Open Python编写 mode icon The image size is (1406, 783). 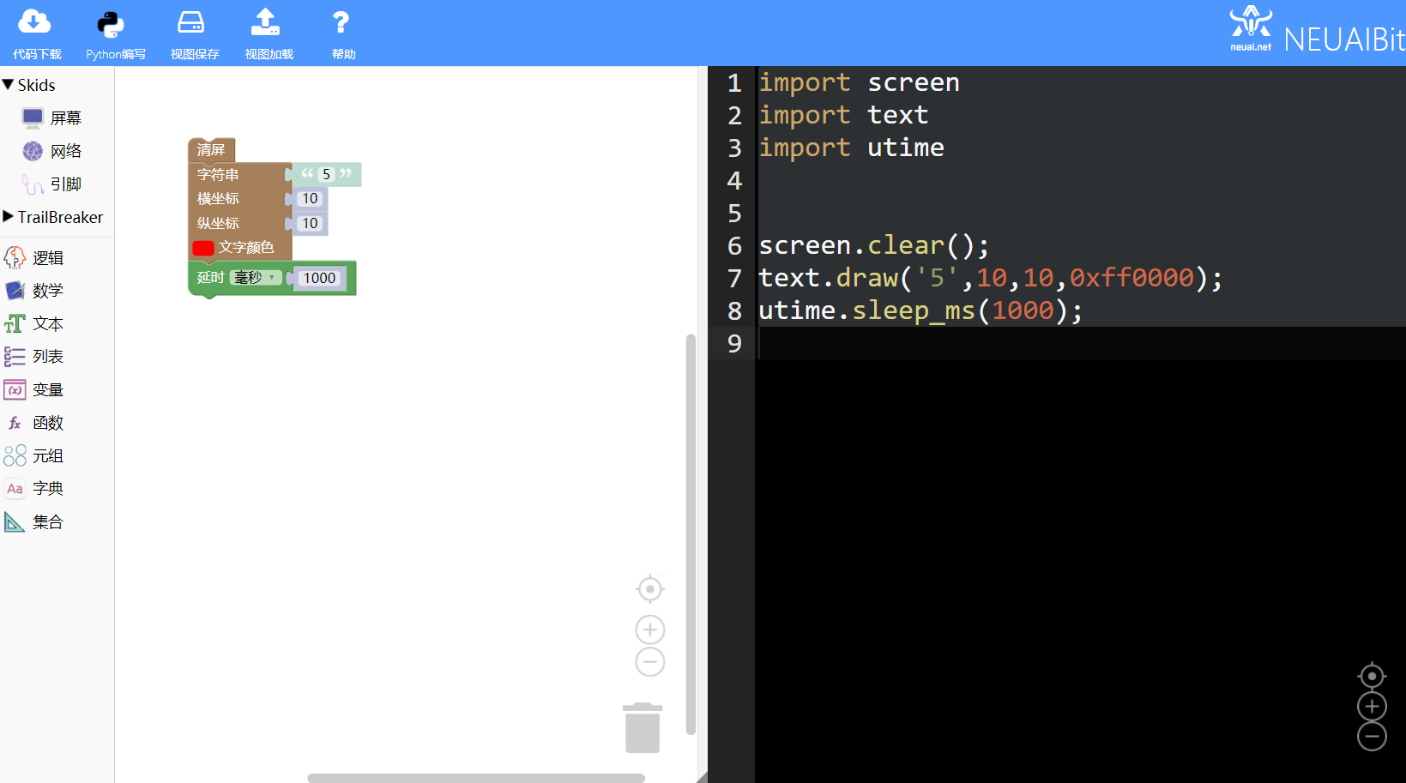click(x=112, y=24)
